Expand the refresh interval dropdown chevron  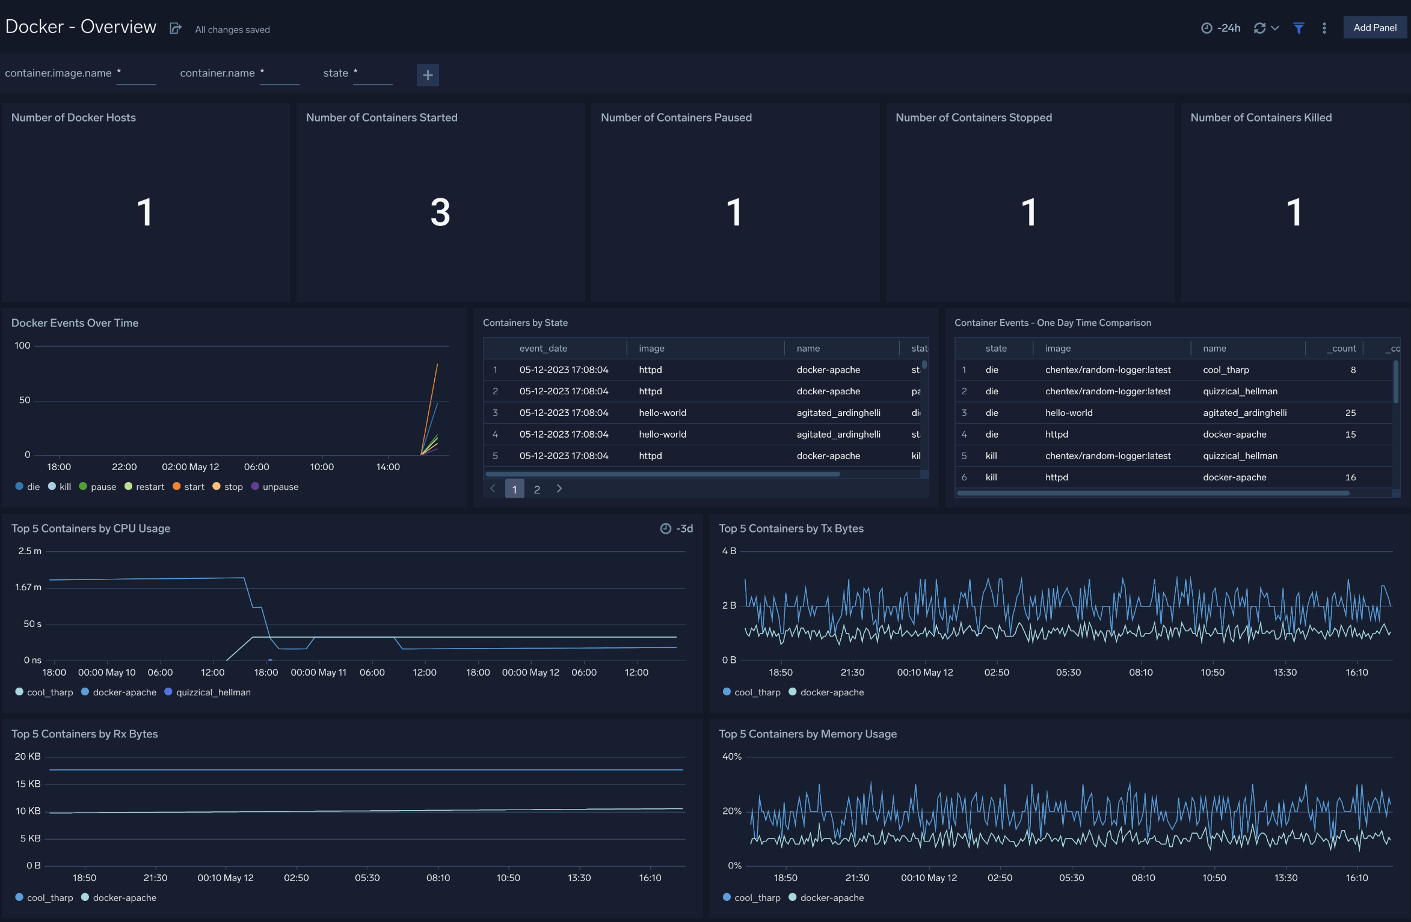(1275, 28)
